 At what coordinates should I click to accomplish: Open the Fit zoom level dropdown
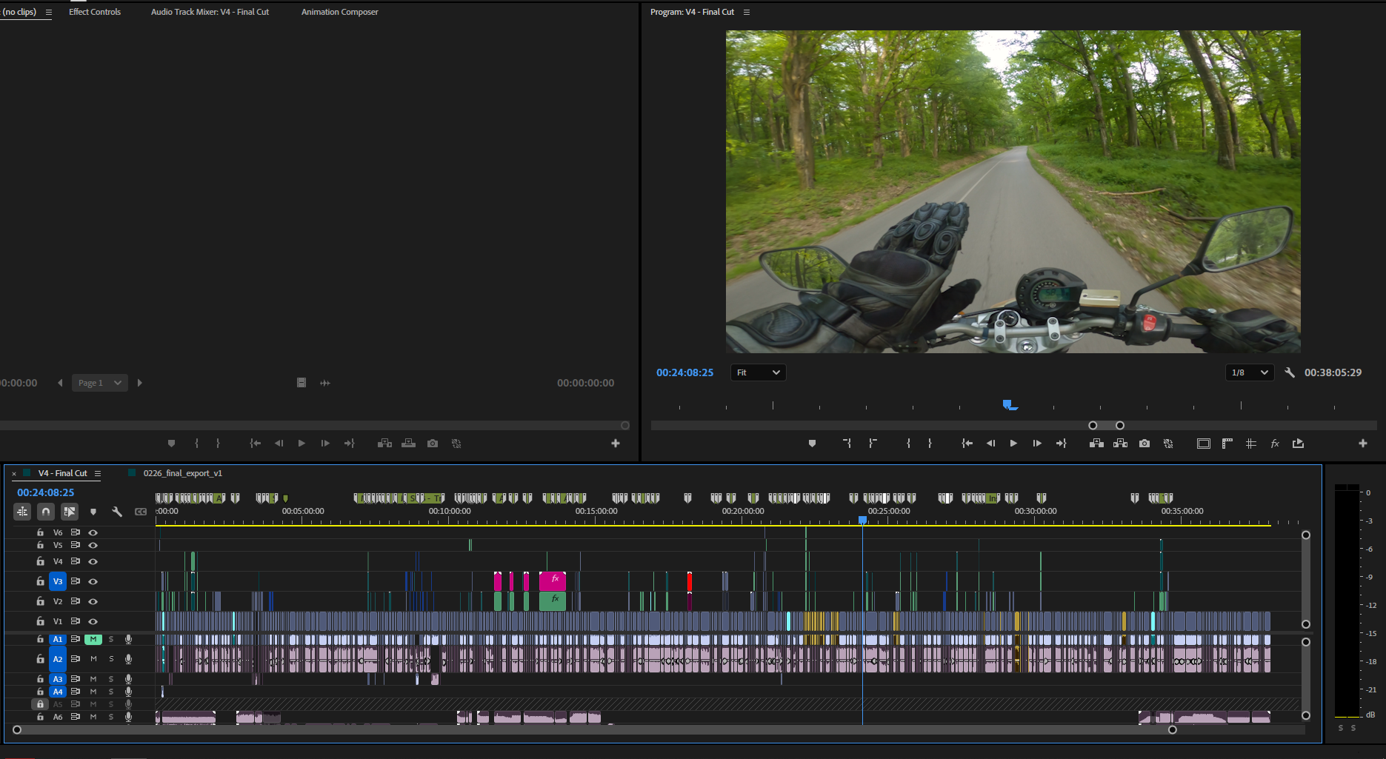758,372
